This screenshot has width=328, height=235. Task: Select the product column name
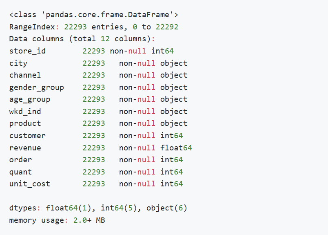coord(25,123)
